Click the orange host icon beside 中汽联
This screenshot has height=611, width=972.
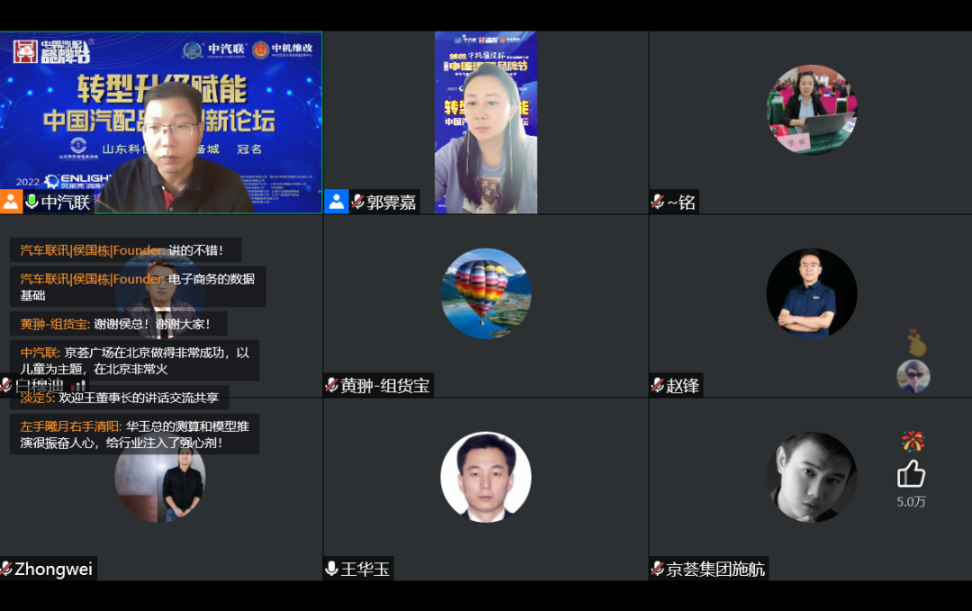point(11,202)
